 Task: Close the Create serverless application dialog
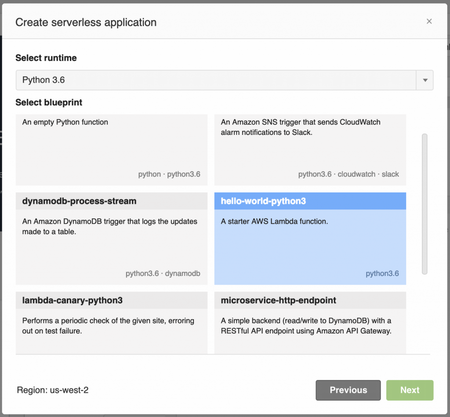point(429,21)
